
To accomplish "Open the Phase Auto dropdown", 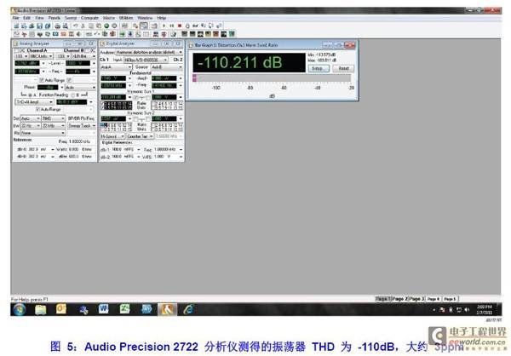I will (x=81, y=88).
